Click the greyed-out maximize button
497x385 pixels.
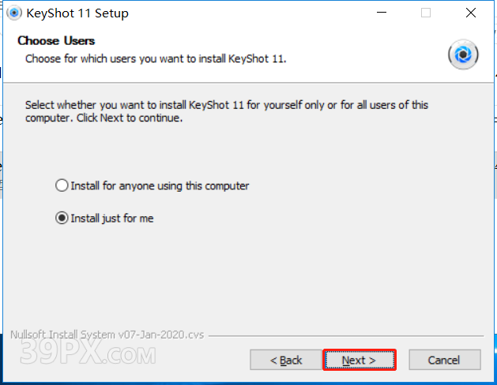[x=426, y=13]
